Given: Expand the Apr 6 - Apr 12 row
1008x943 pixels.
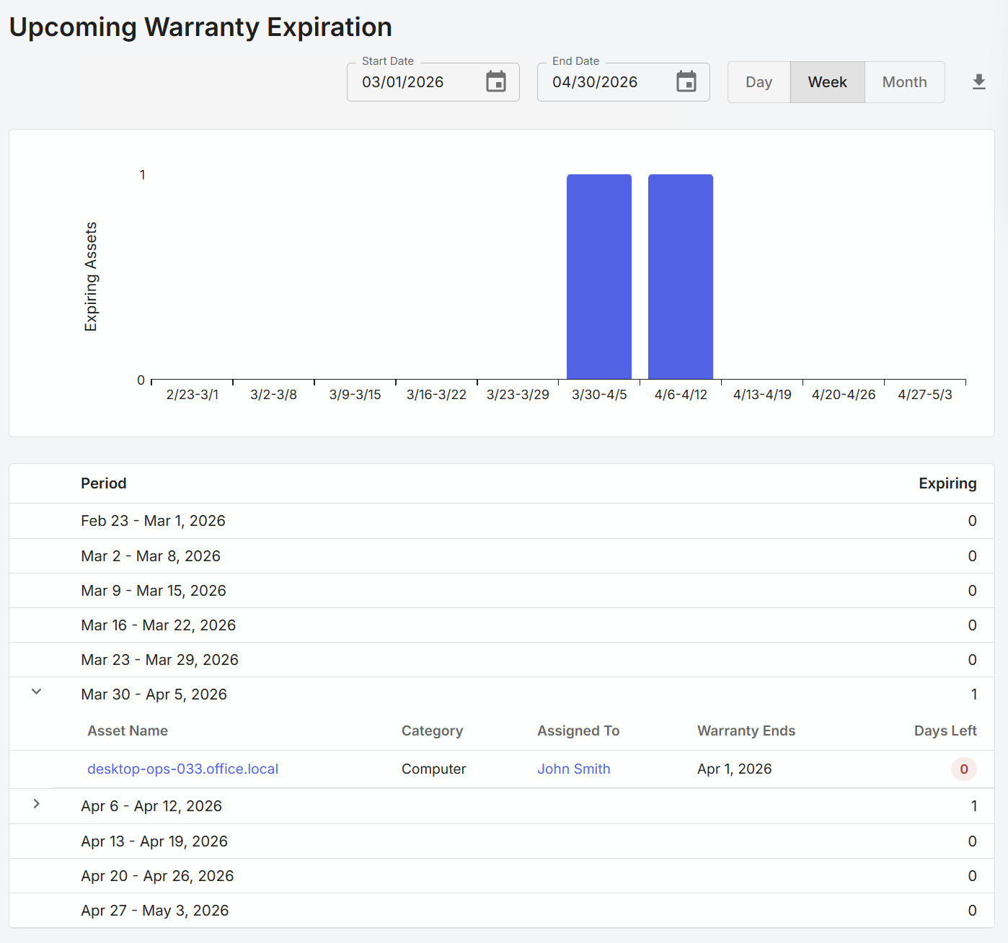Looking at the screenshot, I should (x=37, y=804).
